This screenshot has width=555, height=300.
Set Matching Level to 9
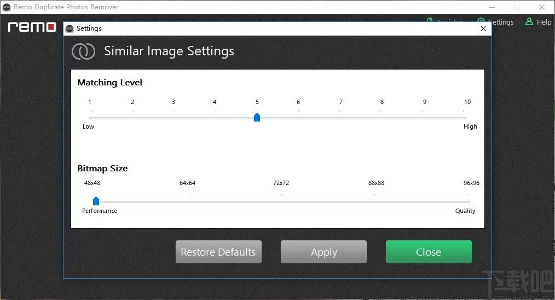coord(425,102)
